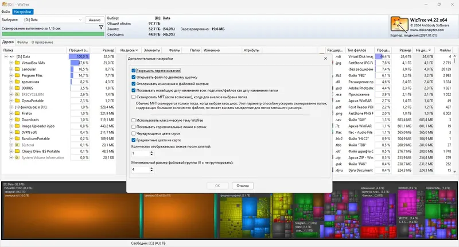Click the Отмена button in dialog
The width and height of the screenshot is (459, 247).
[243, 186]
